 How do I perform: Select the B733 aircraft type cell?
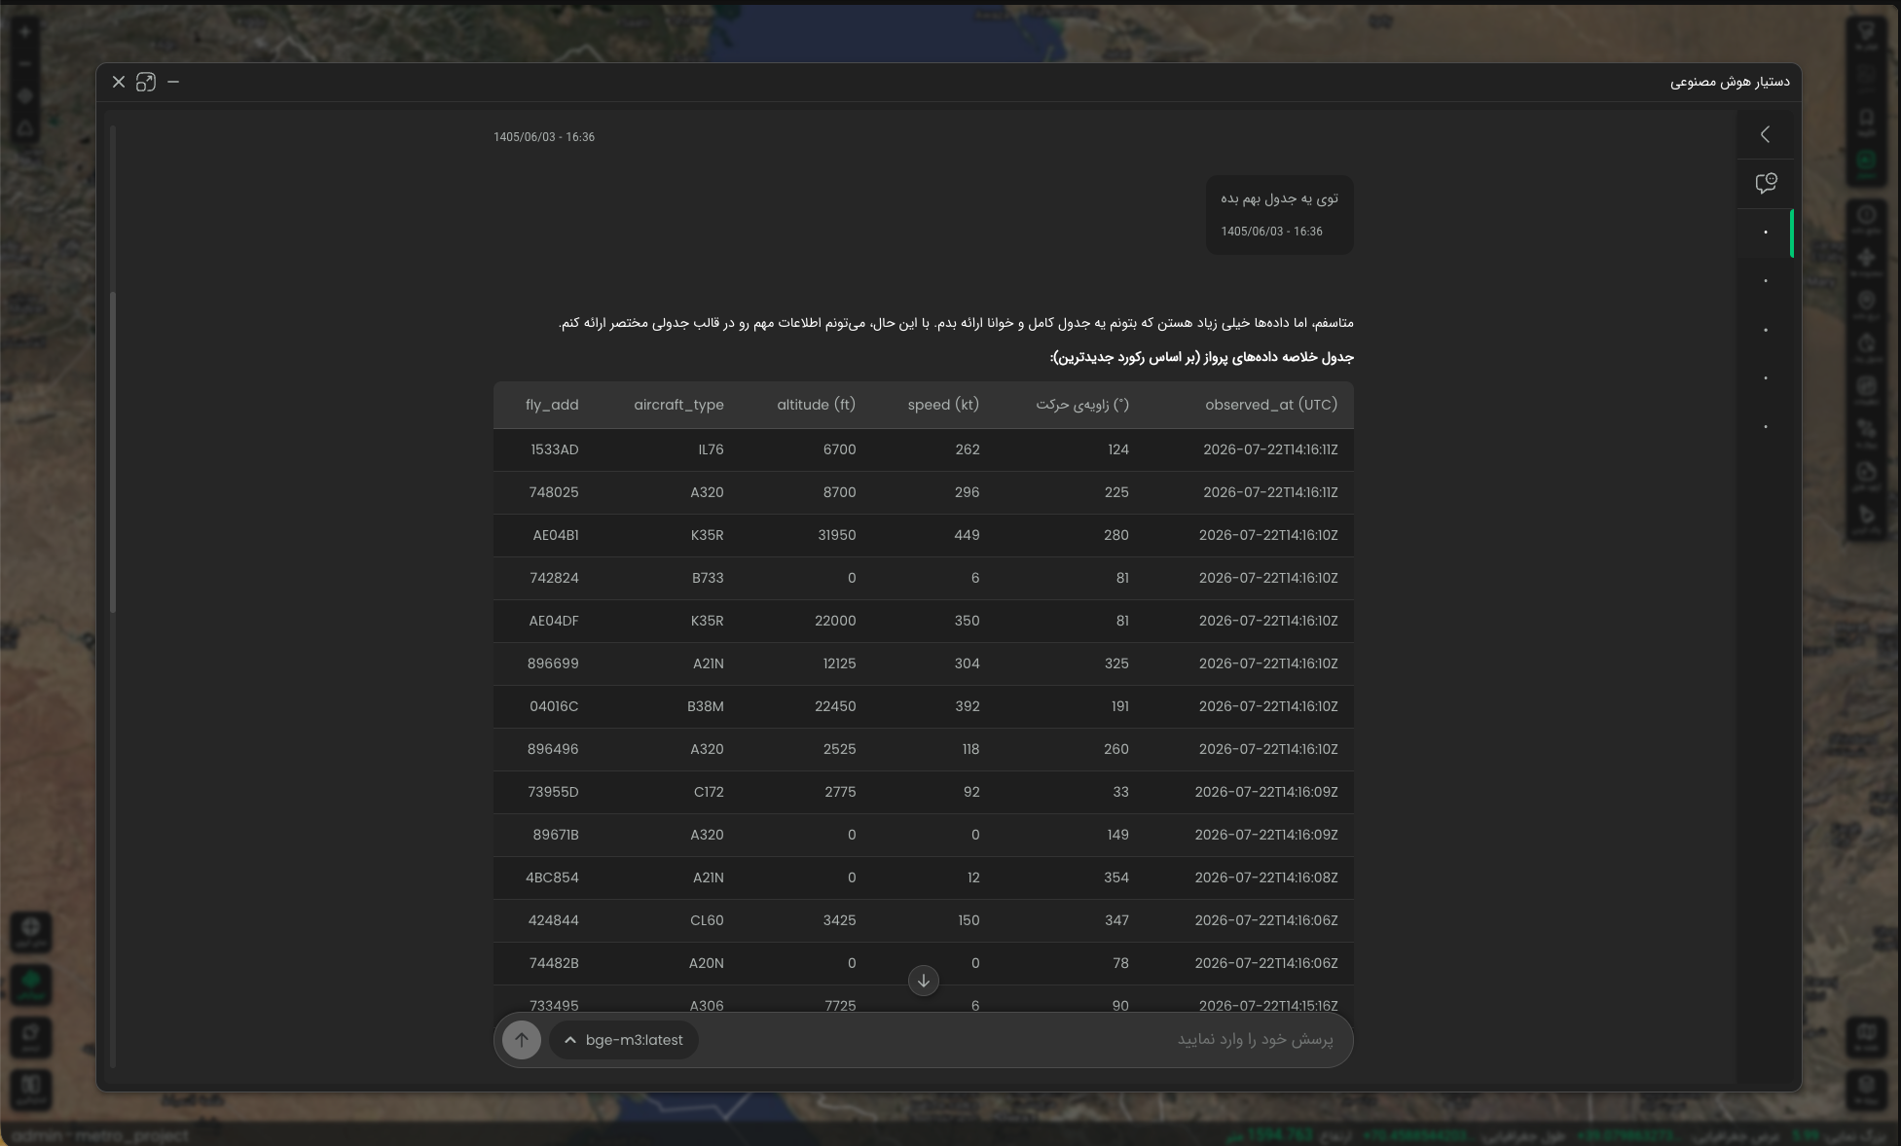708,578
